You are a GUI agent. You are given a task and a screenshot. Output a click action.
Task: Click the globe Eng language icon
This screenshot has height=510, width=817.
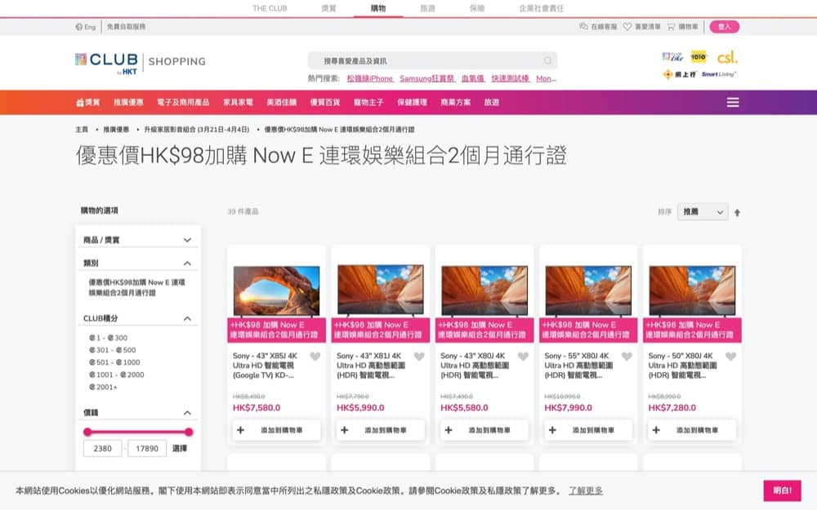coord(86,27)
